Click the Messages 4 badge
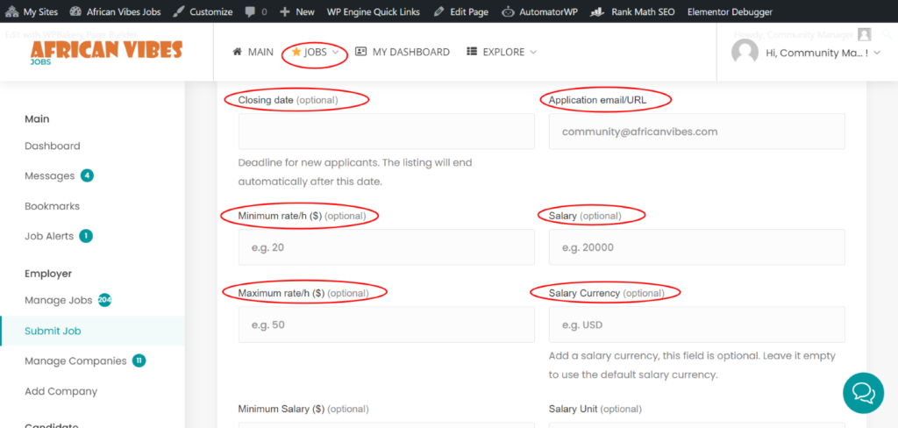The width and height of the screenshot is (898, 428). (87, 176)
